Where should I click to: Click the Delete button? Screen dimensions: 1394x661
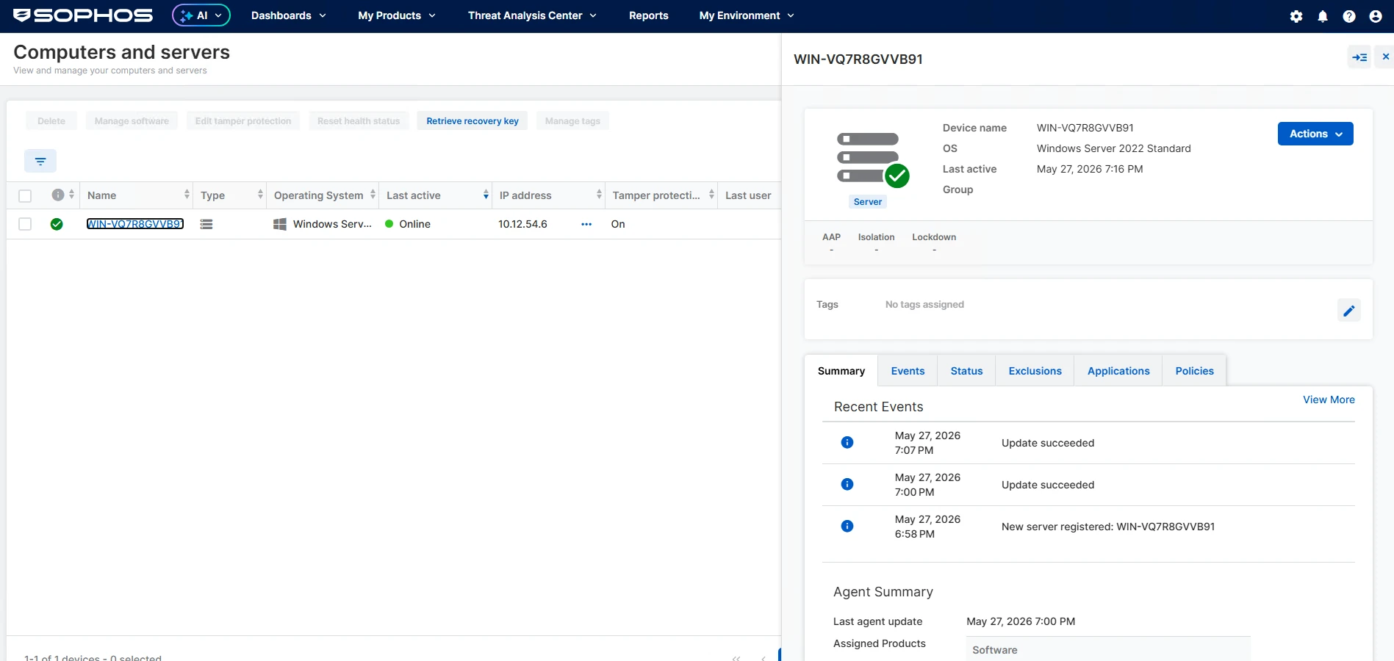(51, 121)
